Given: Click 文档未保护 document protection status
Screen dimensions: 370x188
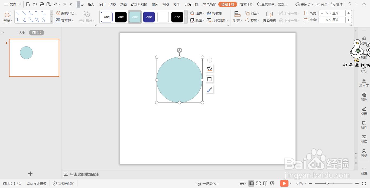Looking at the screenshot, I should coord(63,183).
